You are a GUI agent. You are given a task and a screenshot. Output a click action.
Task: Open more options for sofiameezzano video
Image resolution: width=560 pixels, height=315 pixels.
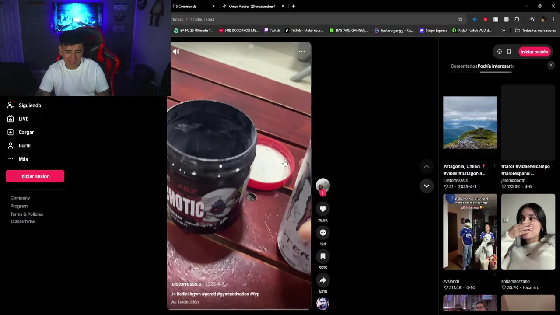(x=553, y=275)
